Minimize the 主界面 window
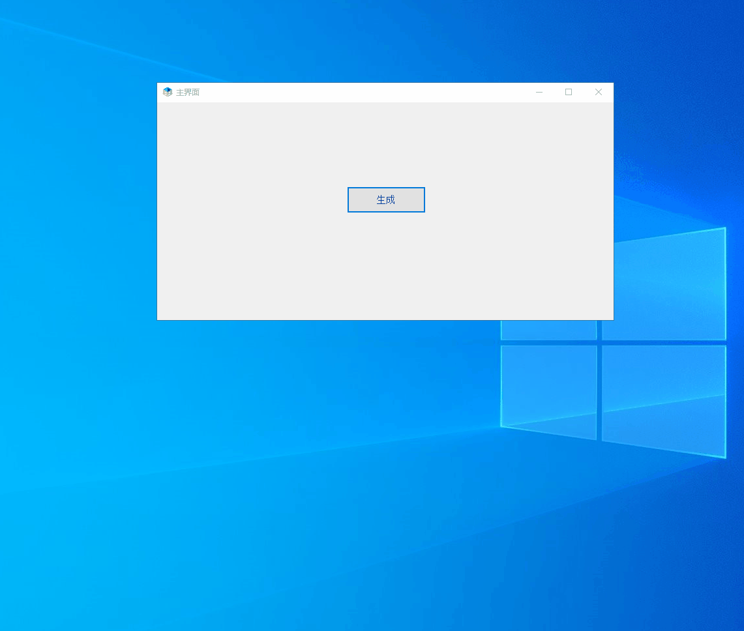The height and width of the screenshot is (631, 744). tap(539, 92)
